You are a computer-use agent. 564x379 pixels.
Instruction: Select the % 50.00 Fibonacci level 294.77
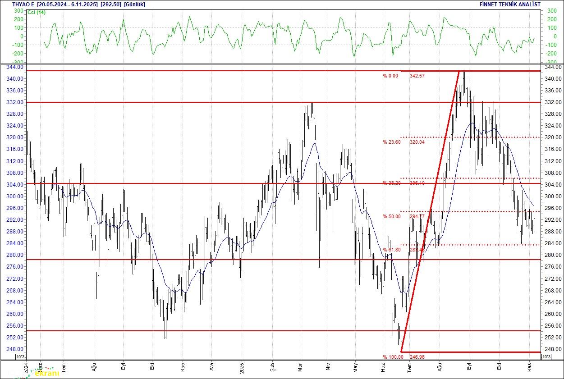(404, 216)
